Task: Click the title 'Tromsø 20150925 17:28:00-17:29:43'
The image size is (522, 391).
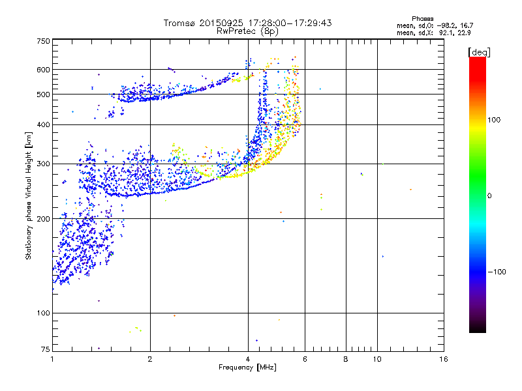Action: coord(247,23)
